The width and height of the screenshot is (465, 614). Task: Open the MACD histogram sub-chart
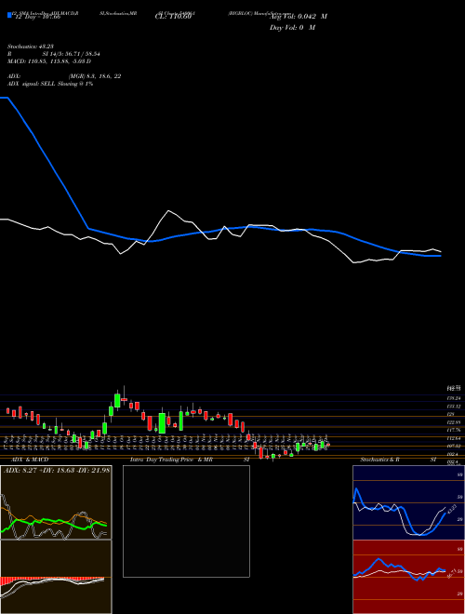click(56, 577)
